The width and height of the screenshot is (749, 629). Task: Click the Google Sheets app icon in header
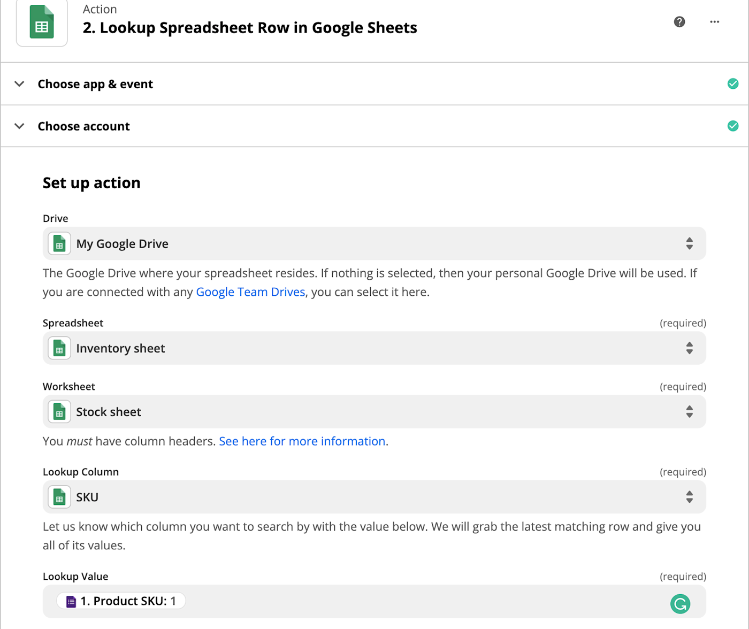point(42,22)
